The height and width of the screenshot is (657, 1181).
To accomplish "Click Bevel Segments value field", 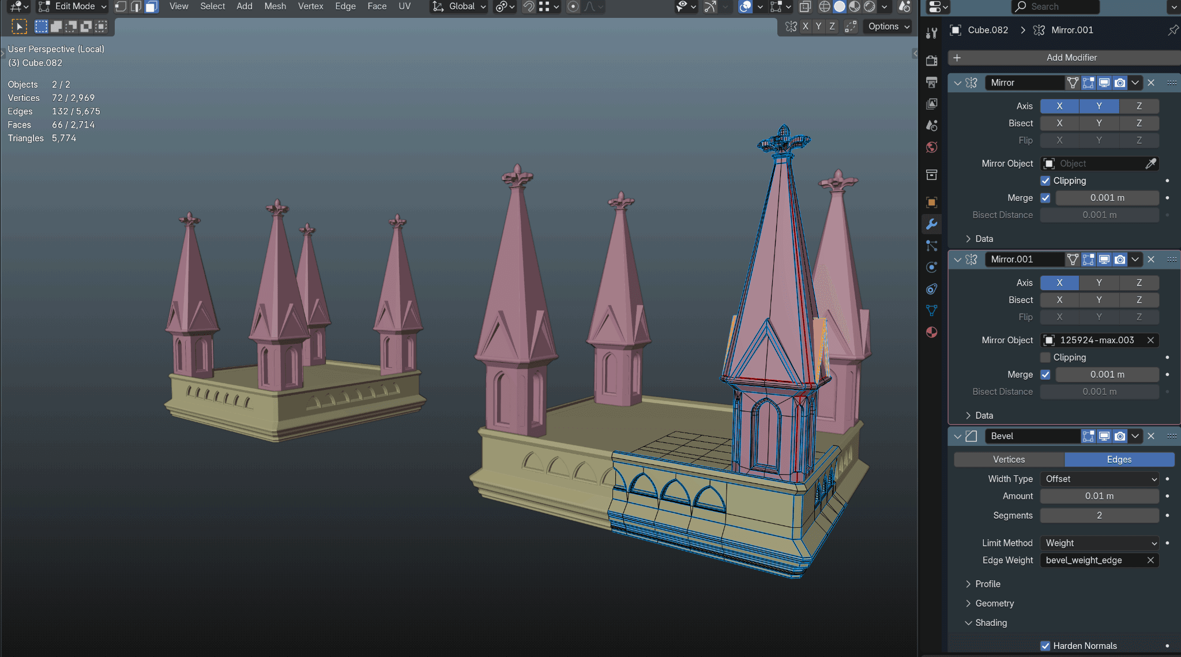I will pos(1100,515).
